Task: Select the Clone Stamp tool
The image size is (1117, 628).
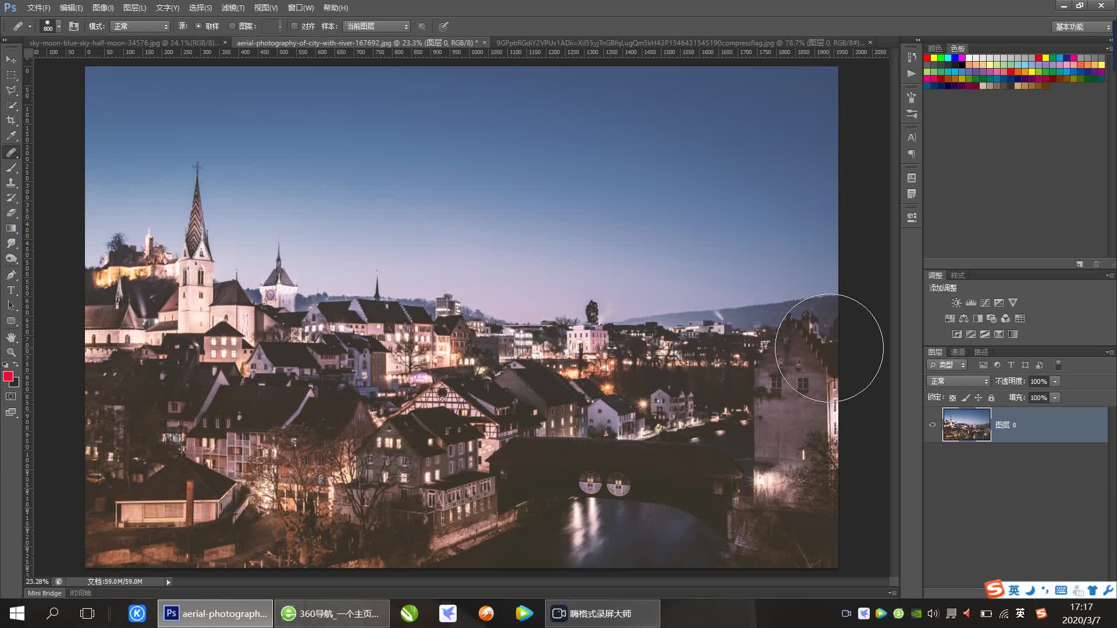Action: click(x=11, y=183)
